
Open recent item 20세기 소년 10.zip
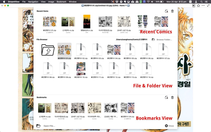124,22
